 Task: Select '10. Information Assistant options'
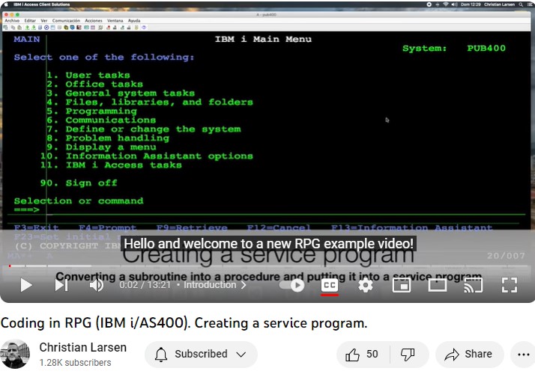click(147, 156)
